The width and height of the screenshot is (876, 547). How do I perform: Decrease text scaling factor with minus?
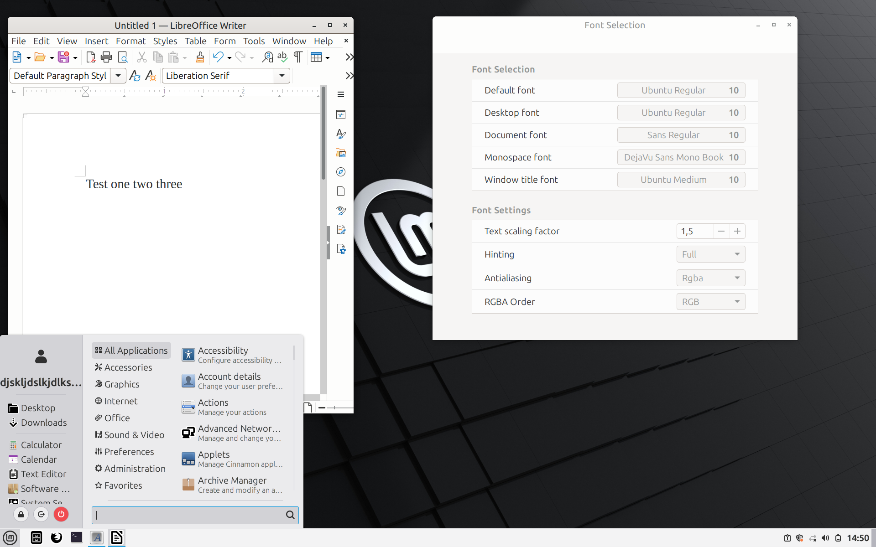coord(721,231)
